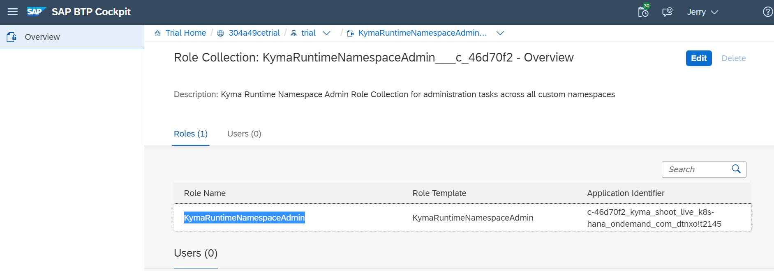Focus the roles Search input field
Screen dimensions: 774x271
tap(697, 169)
